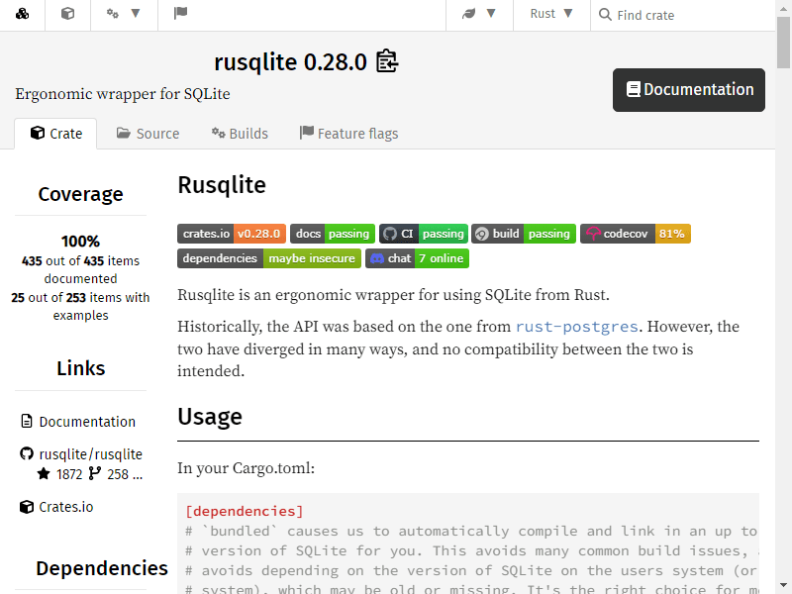Screen dimensions: 792x594
Task: Click the search magnifier icon
Action: (x=605, y=14)
